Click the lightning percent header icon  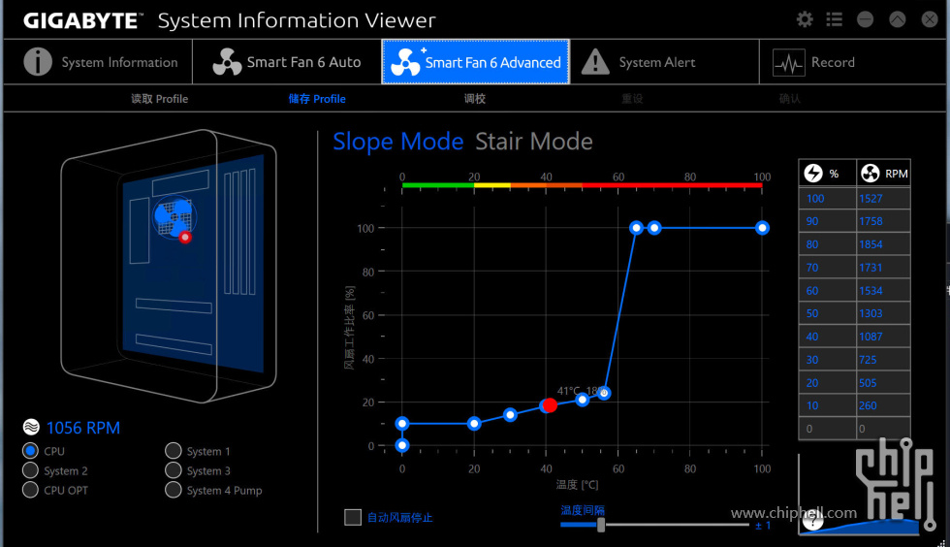813,174
